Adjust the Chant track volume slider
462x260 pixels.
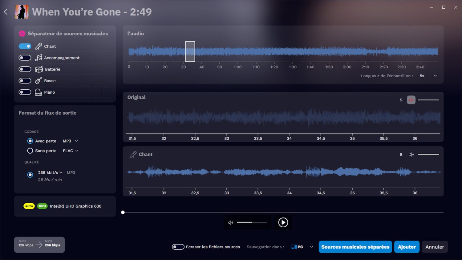(x=428, y=154)
